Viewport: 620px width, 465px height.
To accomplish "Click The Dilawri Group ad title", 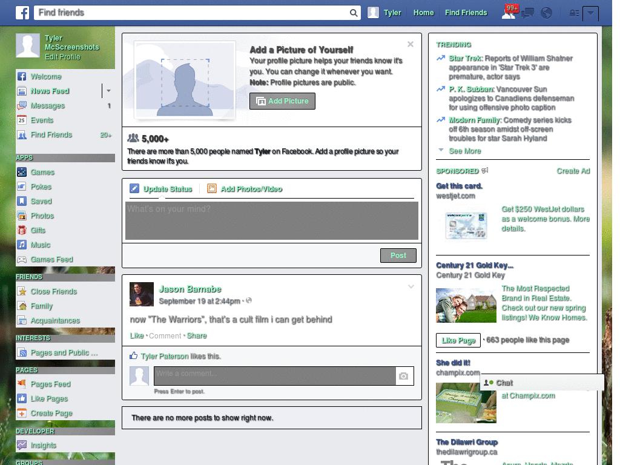I will click(x=467, y=442).
